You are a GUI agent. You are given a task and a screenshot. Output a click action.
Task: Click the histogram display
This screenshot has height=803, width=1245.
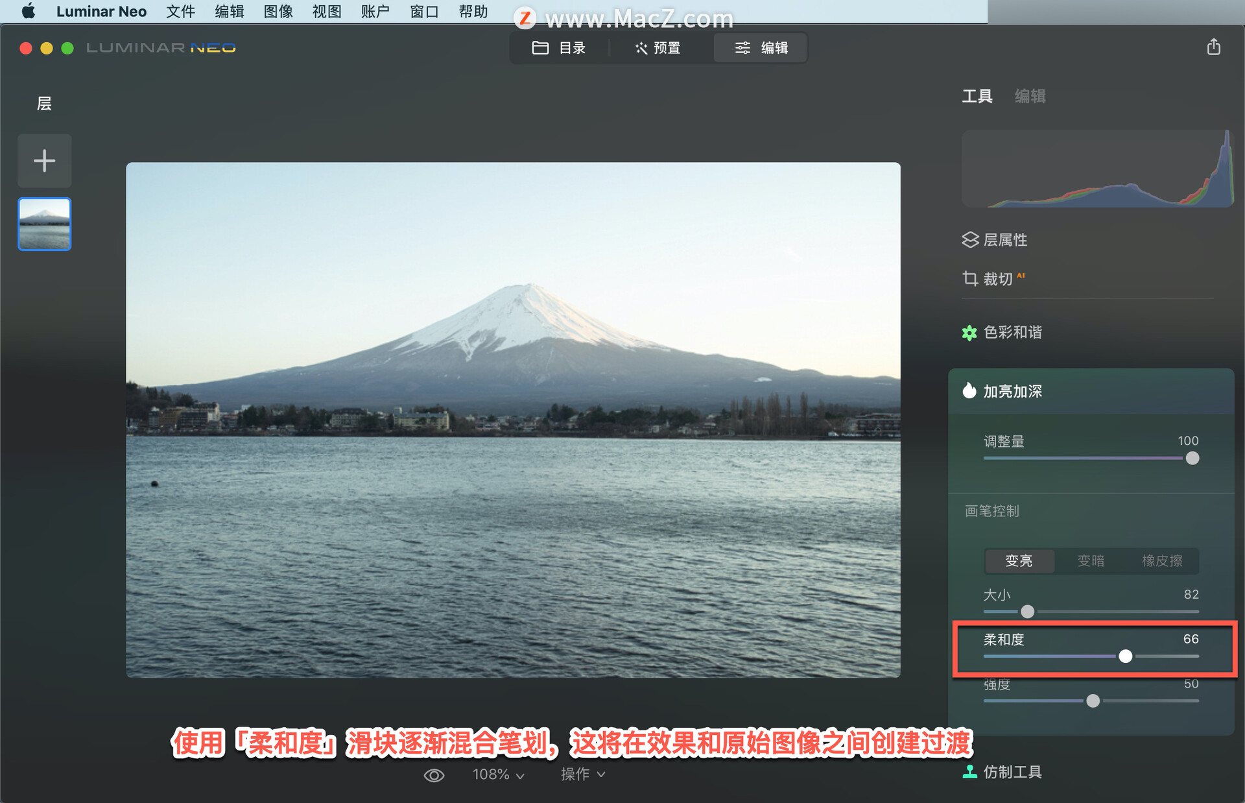(x=1097, y=169)
